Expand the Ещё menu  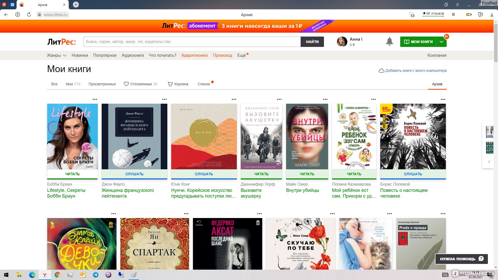(x=241, y=55)
